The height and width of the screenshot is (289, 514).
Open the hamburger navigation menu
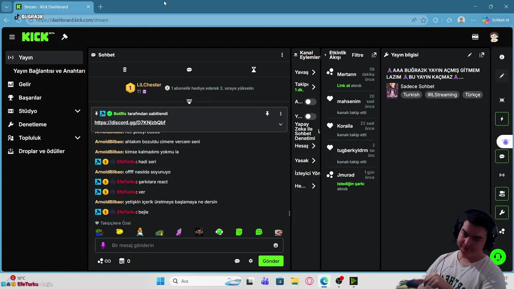[12, 37]
